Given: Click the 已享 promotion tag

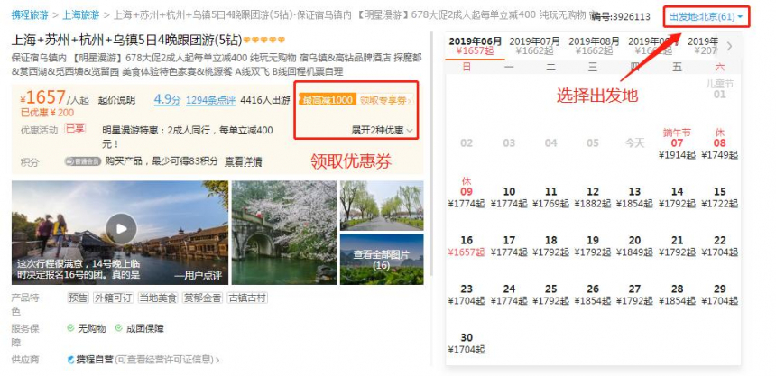Looking at the screenshot, I should 75,129.
